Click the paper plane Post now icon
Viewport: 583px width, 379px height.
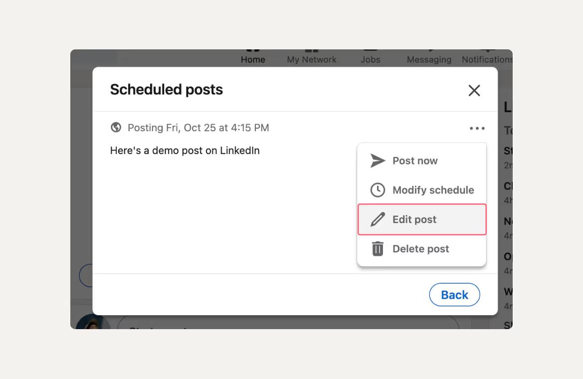click(378, 161)
